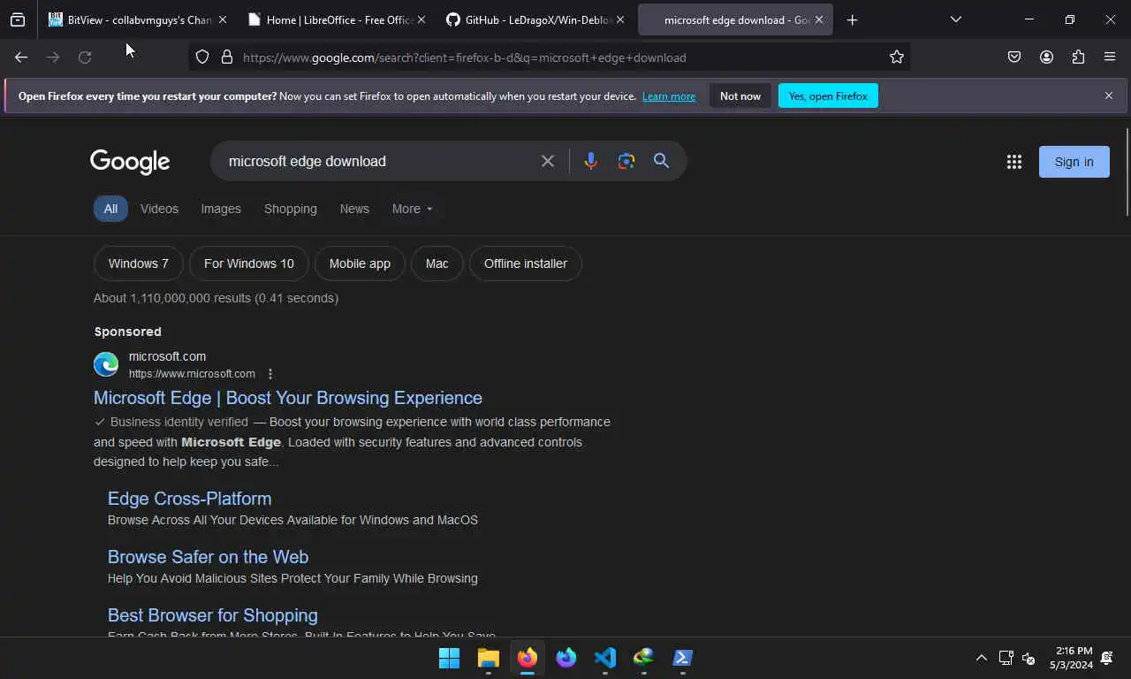Open Microsoft Edge Boost Your Browsing link
The height and width of the screenshot is (679, 1131).
click(288, 398)
